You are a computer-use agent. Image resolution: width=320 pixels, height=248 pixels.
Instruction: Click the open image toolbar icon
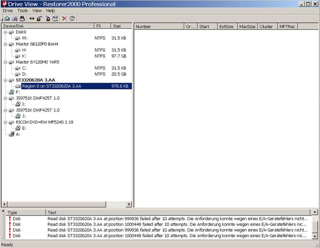(x=48, y=19)
